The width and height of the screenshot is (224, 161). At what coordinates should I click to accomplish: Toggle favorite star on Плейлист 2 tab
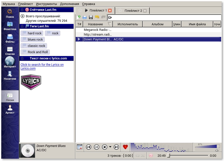pos(120,11)
